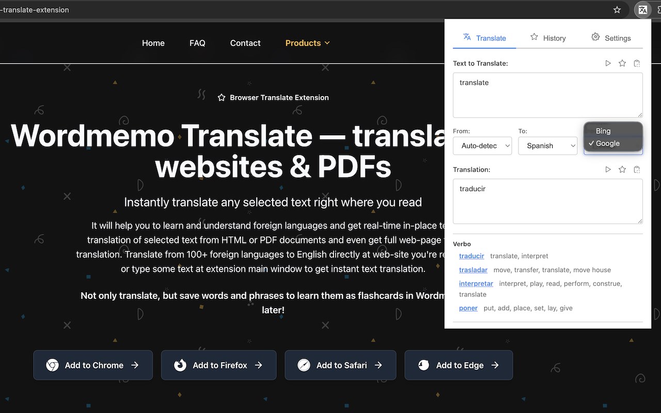The width and height of the screenshot is (661, 413).
Task: Click the "Translation:" label
Action: pos(471,169)
